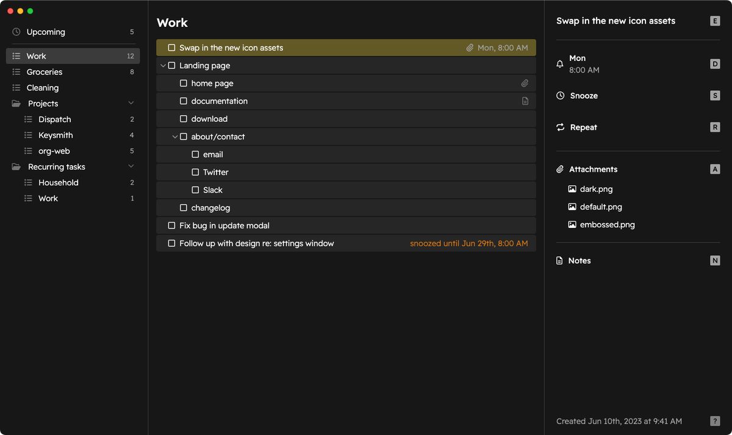This screenshot has width=732, height=435.
Task: Click the document icon on documentation row
Action: point(525,101)
